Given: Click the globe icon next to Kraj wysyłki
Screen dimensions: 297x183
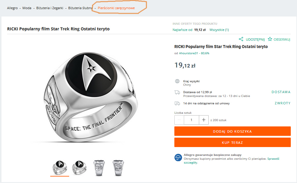Looking at the screenshot, I should (177, 81).
